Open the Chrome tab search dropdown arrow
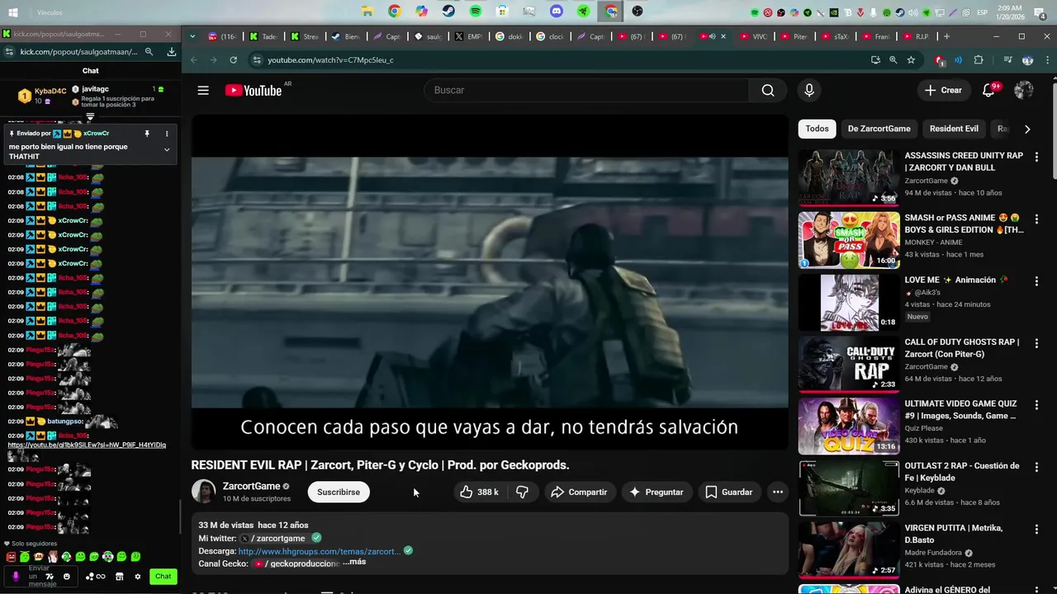Image resolution: width=1057 pixels, height=594 pixels. 192,36
